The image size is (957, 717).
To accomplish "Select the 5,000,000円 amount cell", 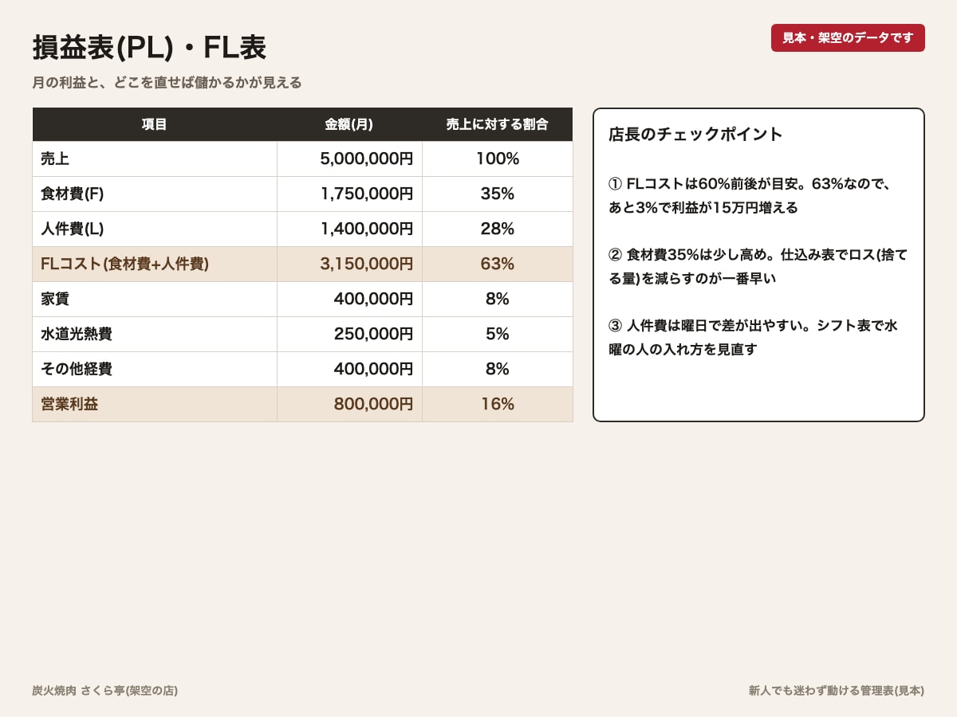I will (x=349, y=159).
